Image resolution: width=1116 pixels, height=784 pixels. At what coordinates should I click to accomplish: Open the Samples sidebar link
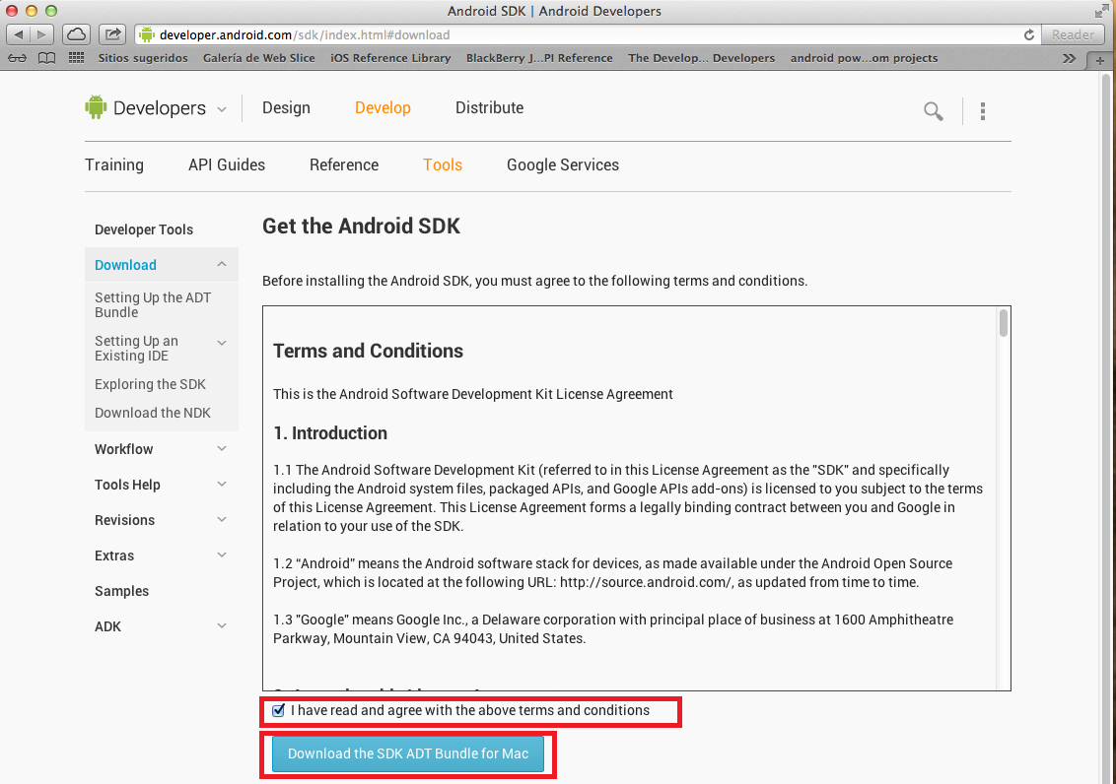[x=121, y=591]
